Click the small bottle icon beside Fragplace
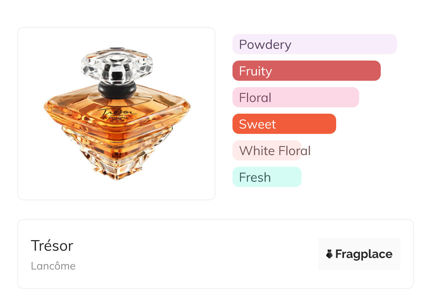Viewport: 431px width, 306px height. tap(329, 254)
